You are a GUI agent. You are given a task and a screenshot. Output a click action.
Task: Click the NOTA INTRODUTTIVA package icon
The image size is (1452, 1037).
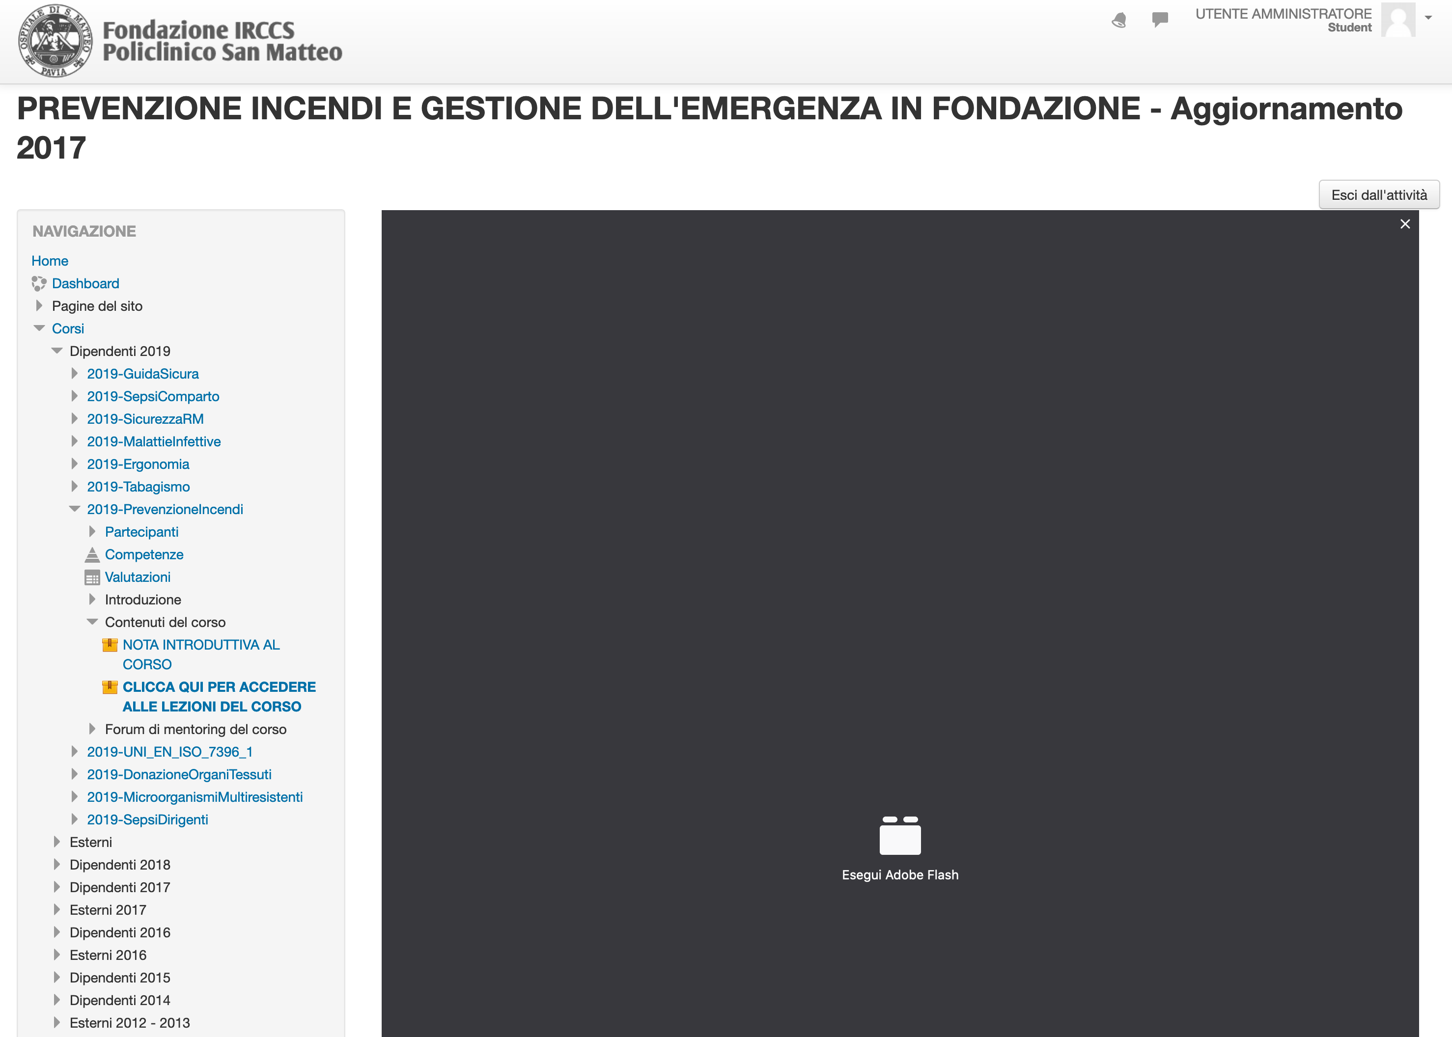pyautogui.click(x=110, y=645)
